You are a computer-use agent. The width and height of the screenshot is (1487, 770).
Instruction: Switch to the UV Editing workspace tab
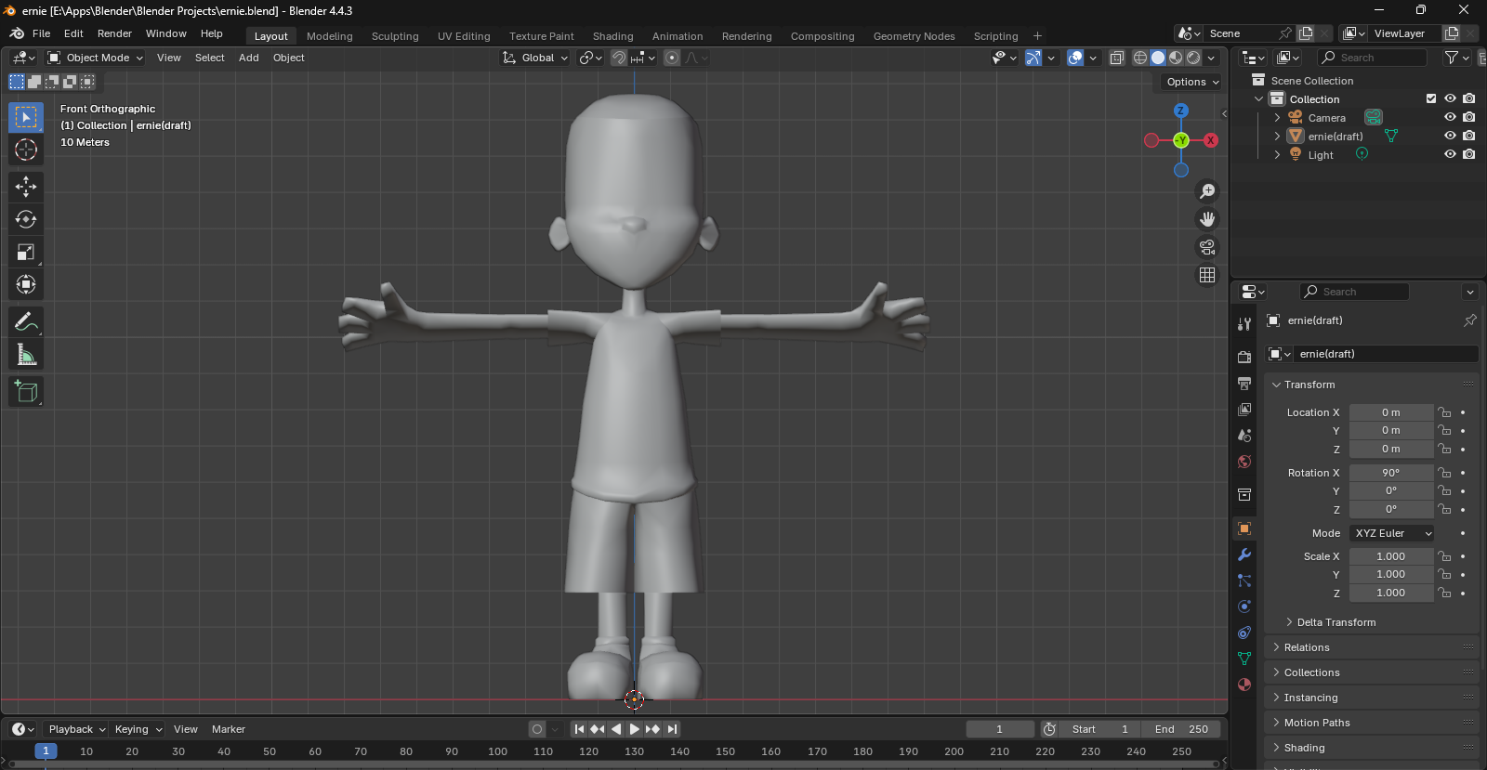pos(464,36)
